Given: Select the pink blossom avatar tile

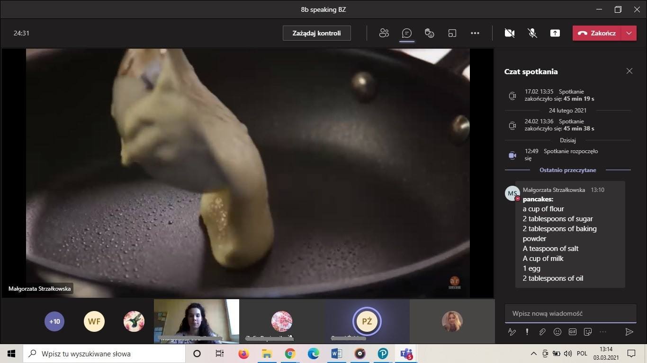Looking at the screenshot, I should (282, 321).
